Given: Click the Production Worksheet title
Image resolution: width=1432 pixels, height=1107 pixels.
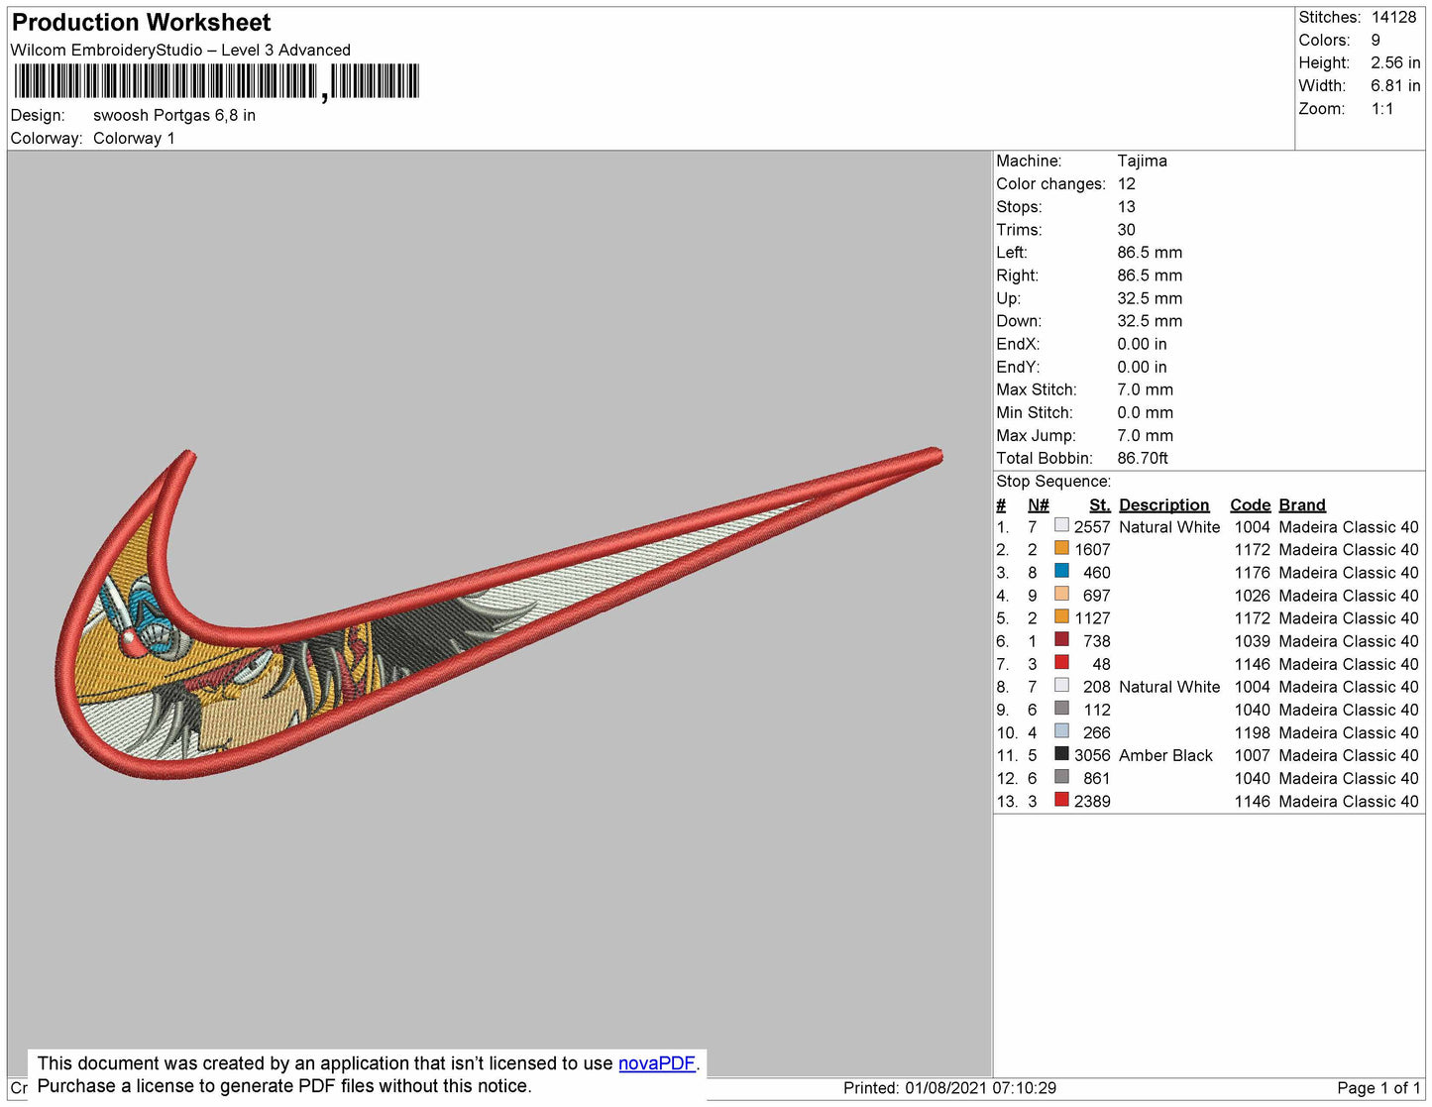Looking at the screenshot, I should [x=141, y=23].
